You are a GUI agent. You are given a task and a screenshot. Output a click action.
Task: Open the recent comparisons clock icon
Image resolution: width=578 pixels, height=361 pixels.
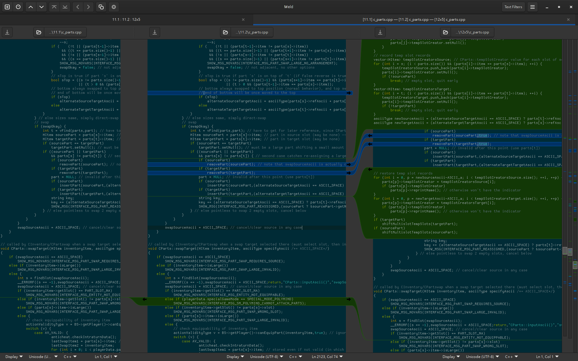(x=18, y=7)
